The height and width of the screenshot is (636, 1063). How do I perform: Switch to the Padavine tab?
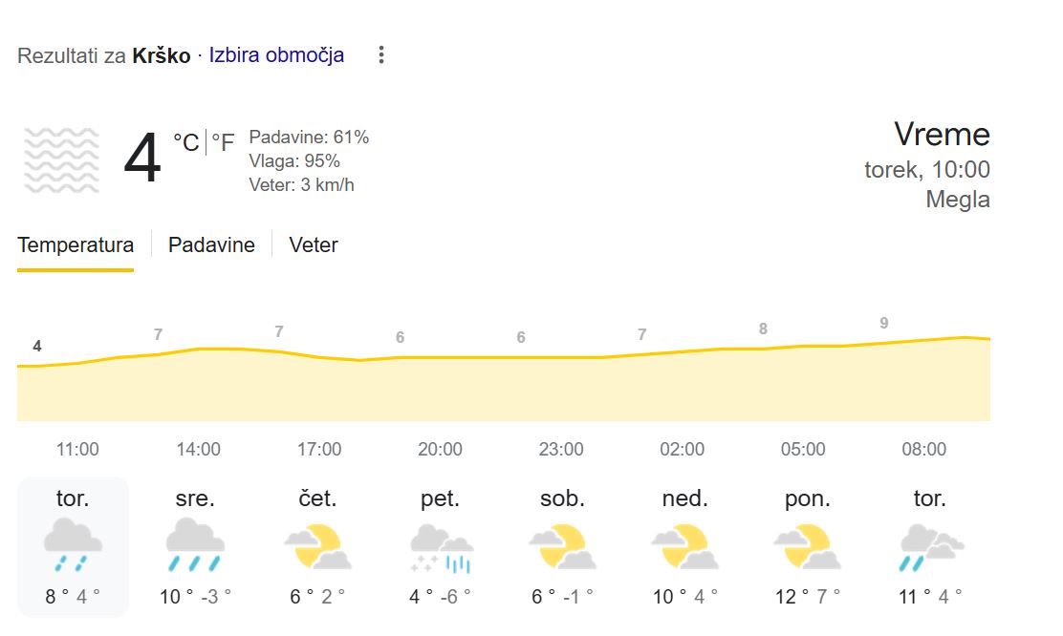(211, 245)
